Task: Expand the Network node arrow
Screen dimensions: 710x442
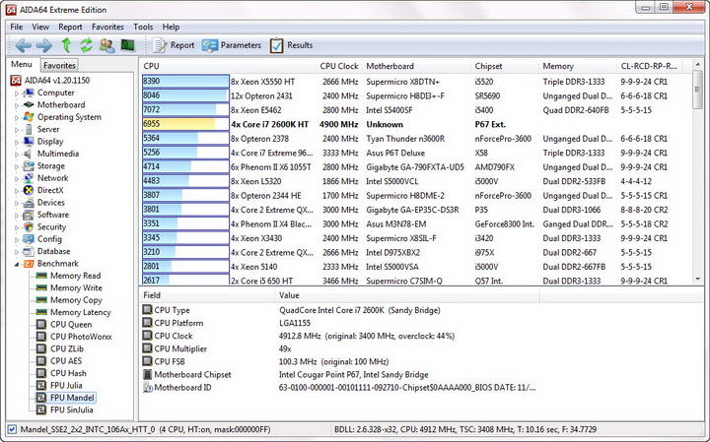Action: [x=17, y=178]
